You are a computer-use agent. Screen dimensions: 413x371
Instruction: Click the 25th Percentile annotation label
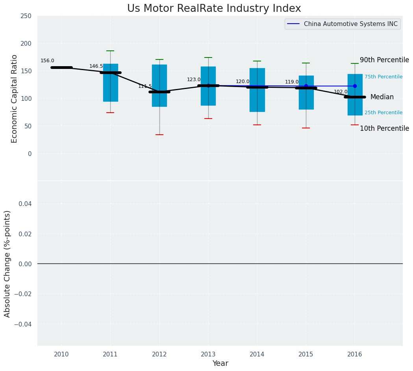tap(383, 113)
